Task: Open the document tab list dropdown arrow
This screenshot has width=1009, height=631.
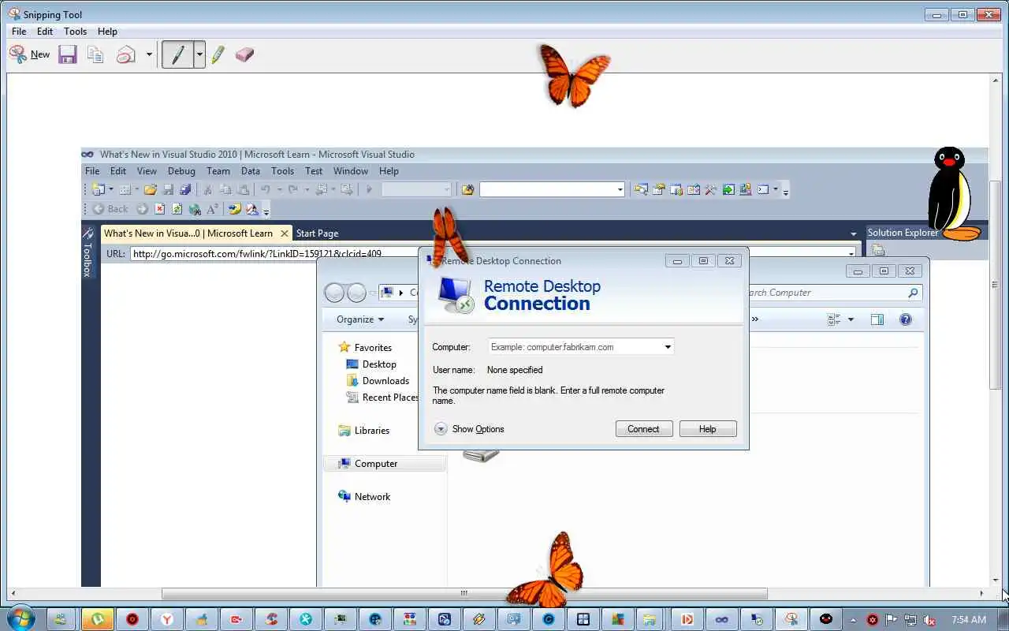Action: tap(853, 233)
